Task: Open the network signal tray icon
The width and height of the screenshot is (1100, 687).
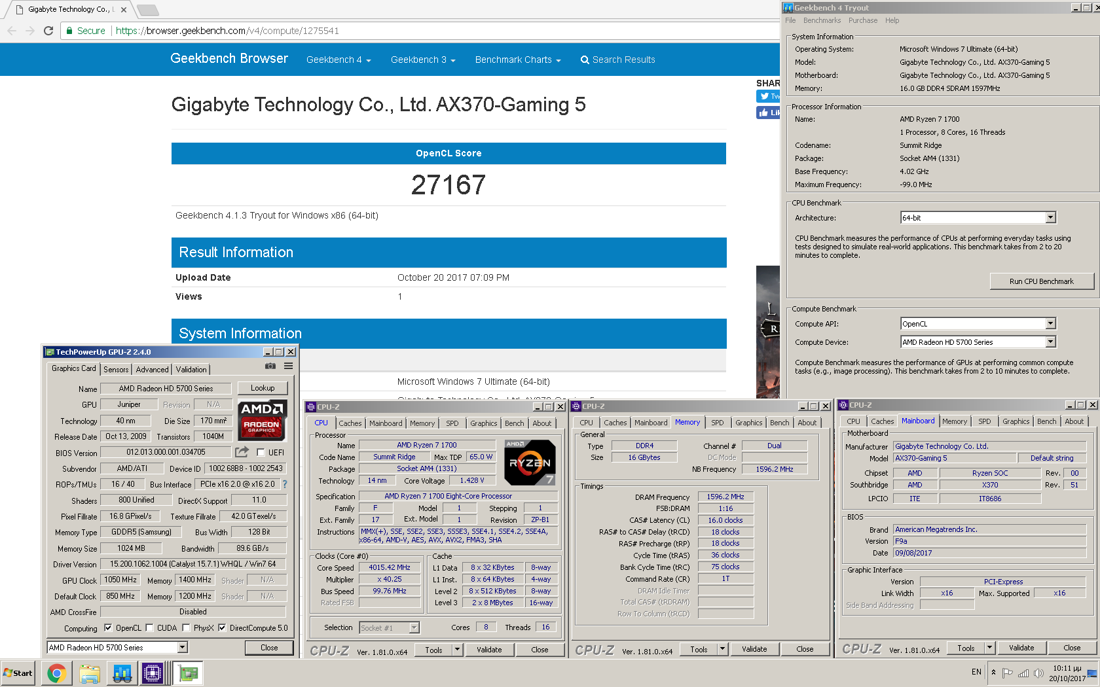Action: click(1023, 673)
